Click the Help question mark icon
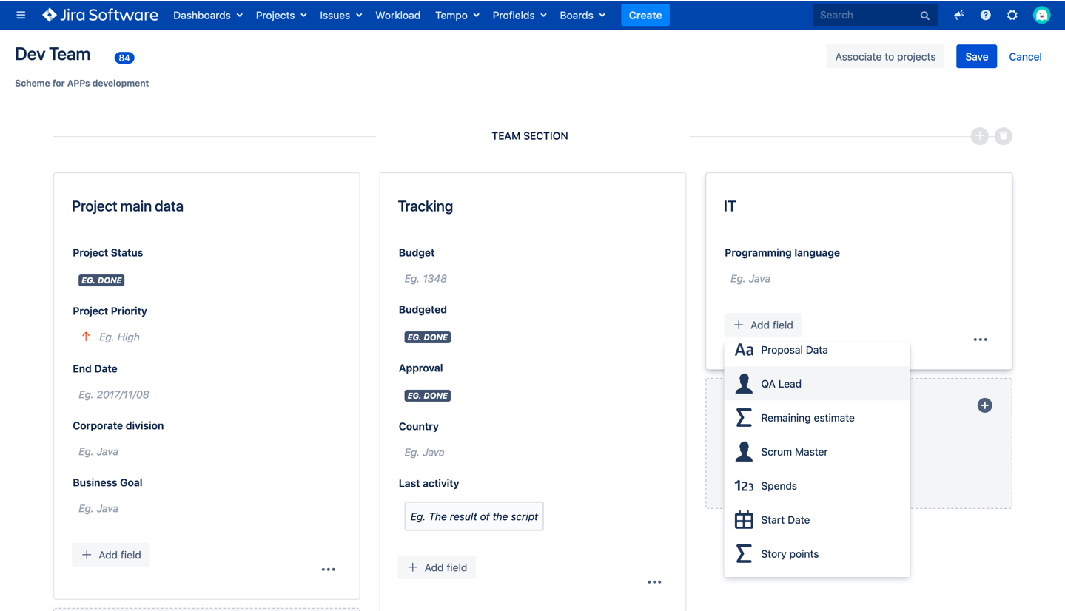This screenshot has width=1065, height=611. click(x=985, y=15)
